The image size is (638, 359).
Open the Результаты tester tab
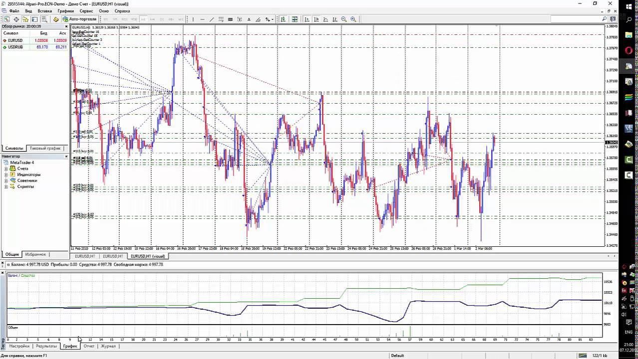46,346
